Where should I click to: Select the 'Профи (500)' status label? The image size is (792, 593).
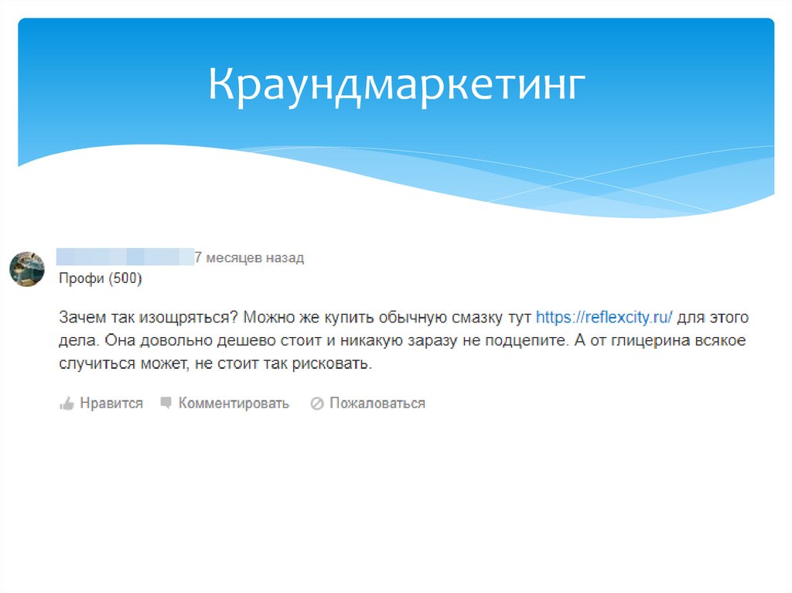101,278
